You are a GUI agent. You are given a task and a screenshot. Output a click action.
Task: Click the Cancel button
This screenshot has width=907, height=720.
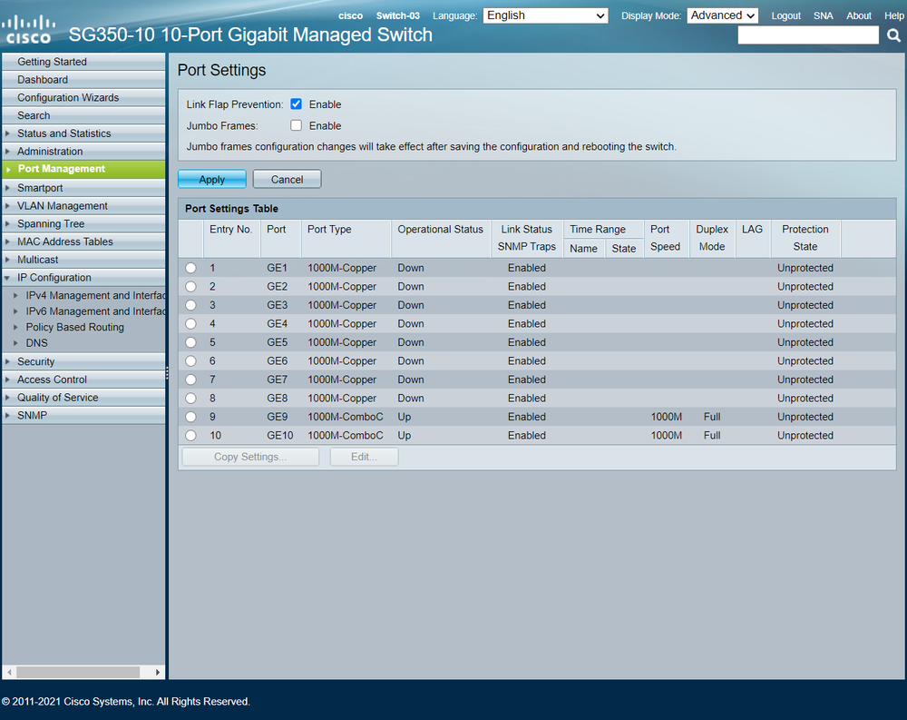coord(287,179)
